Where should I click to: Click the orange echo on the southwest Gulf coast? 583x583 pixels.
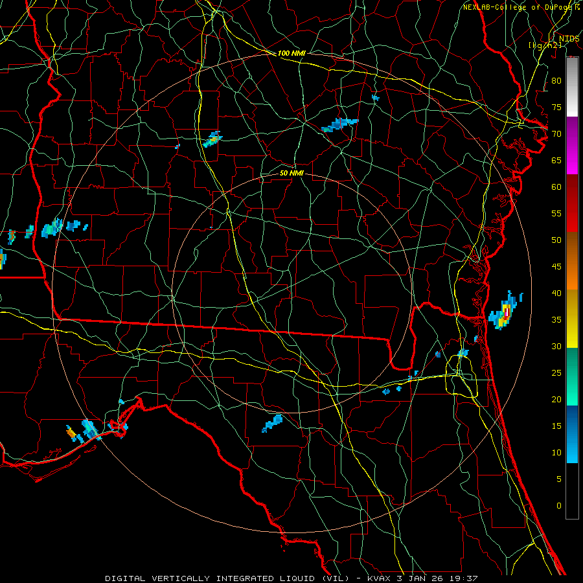[x=71, y=433]
